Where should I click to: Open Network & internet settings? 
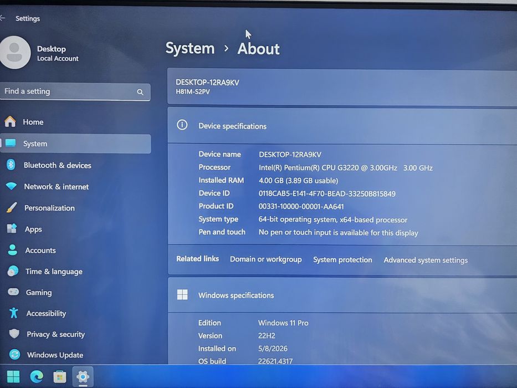pyautogui.click(x=75, y=186)
